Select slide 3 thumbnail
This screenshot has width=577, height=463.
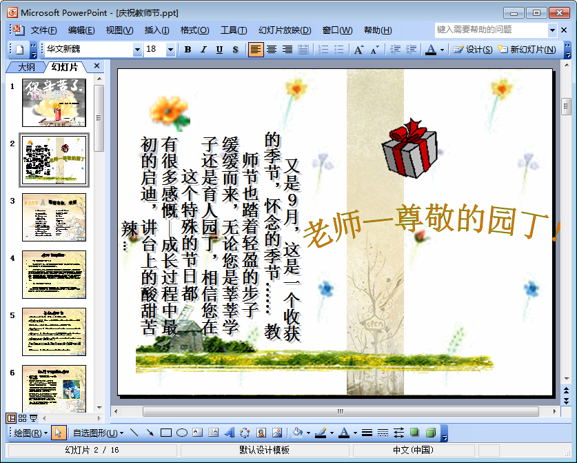click(54, 217)
